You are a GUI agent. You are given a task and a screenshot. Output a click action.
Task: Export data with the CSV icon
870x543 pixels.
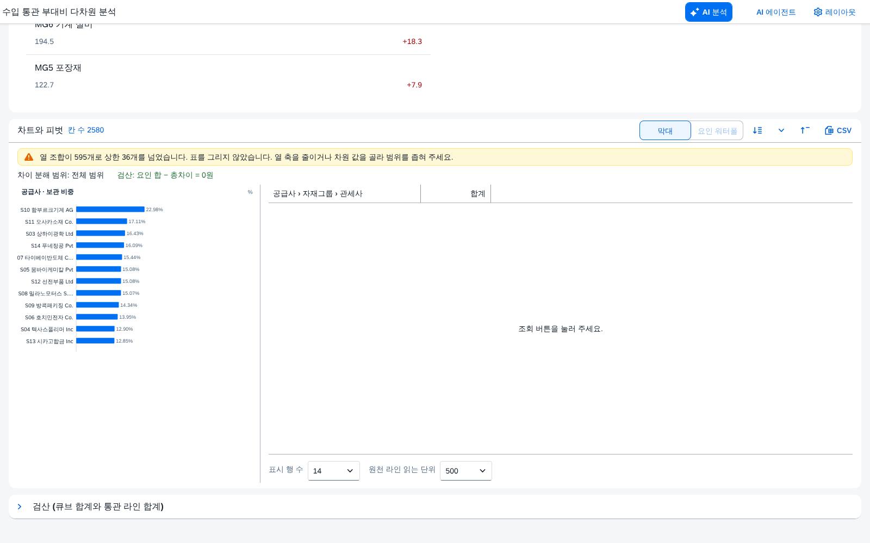tap(838, 130)
